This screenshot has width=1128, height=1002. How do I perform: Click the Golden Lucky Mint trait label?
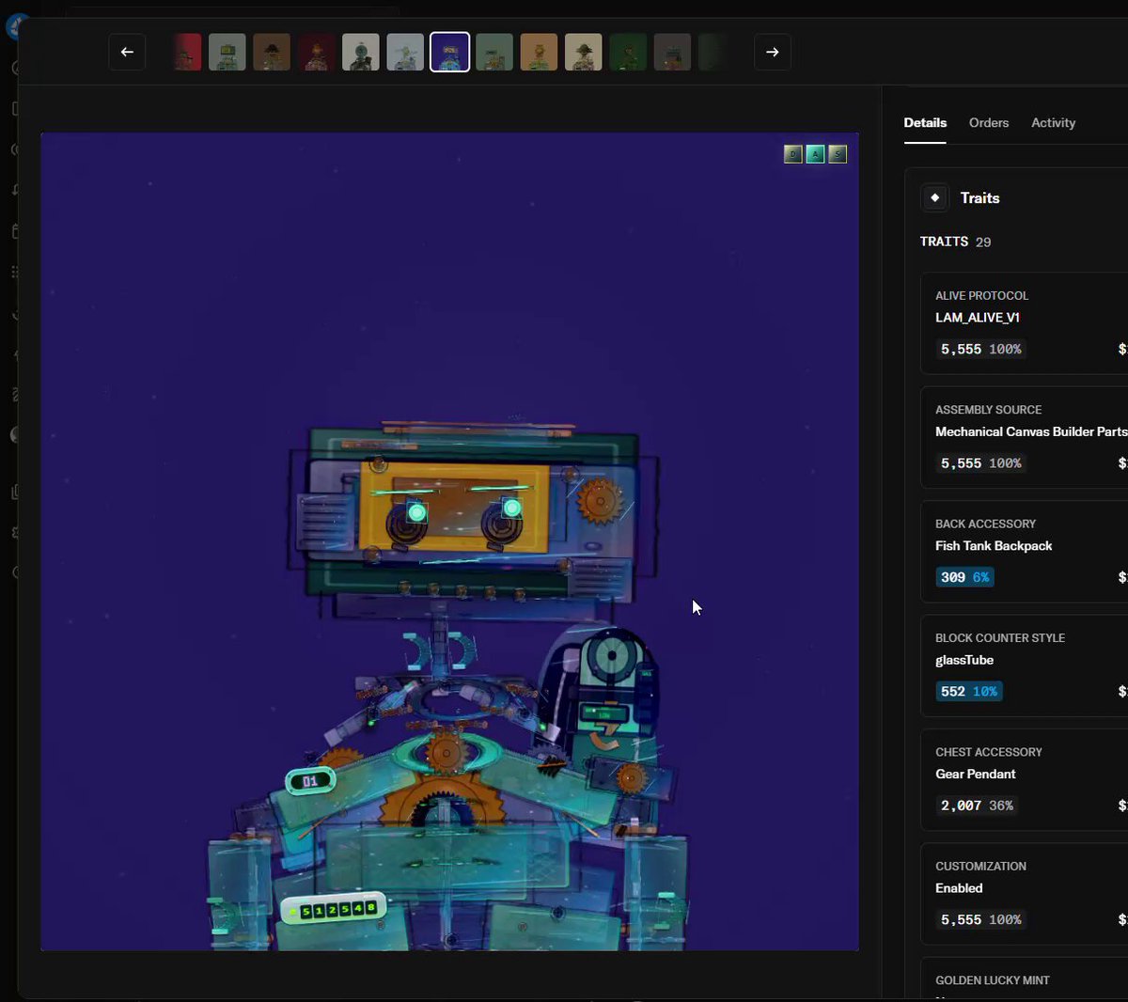(993, 980)
